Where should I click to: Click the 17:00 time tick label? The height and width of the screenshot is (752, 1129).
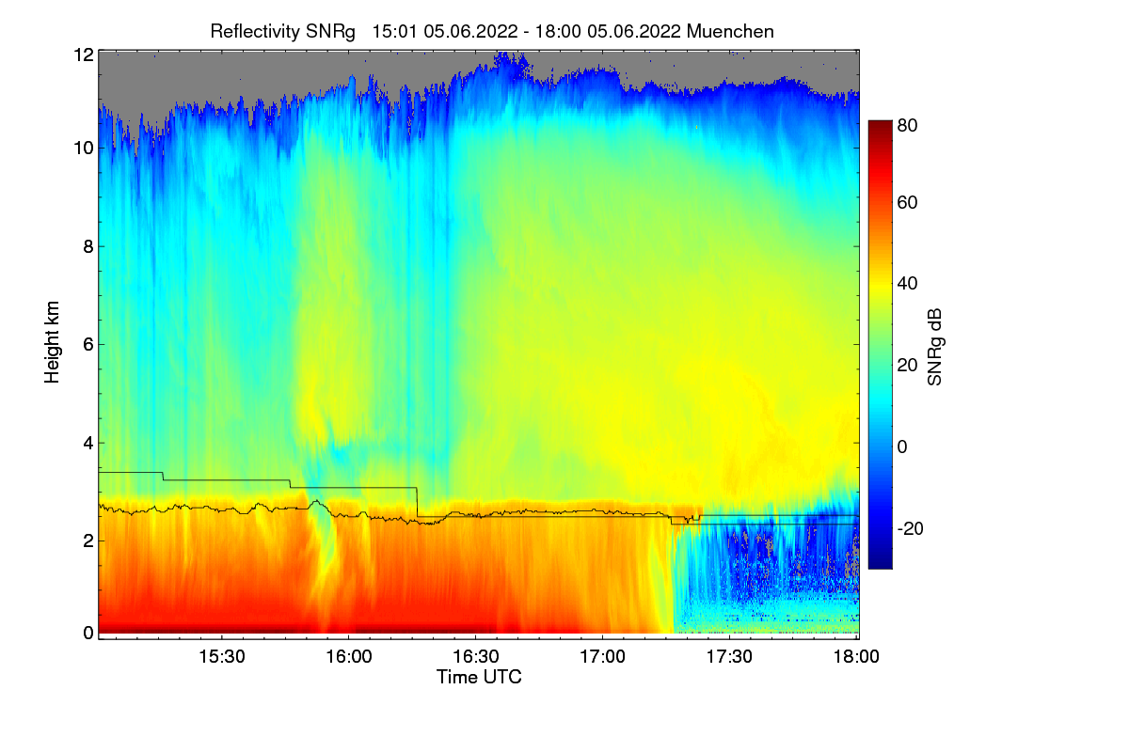click(603, 657)
